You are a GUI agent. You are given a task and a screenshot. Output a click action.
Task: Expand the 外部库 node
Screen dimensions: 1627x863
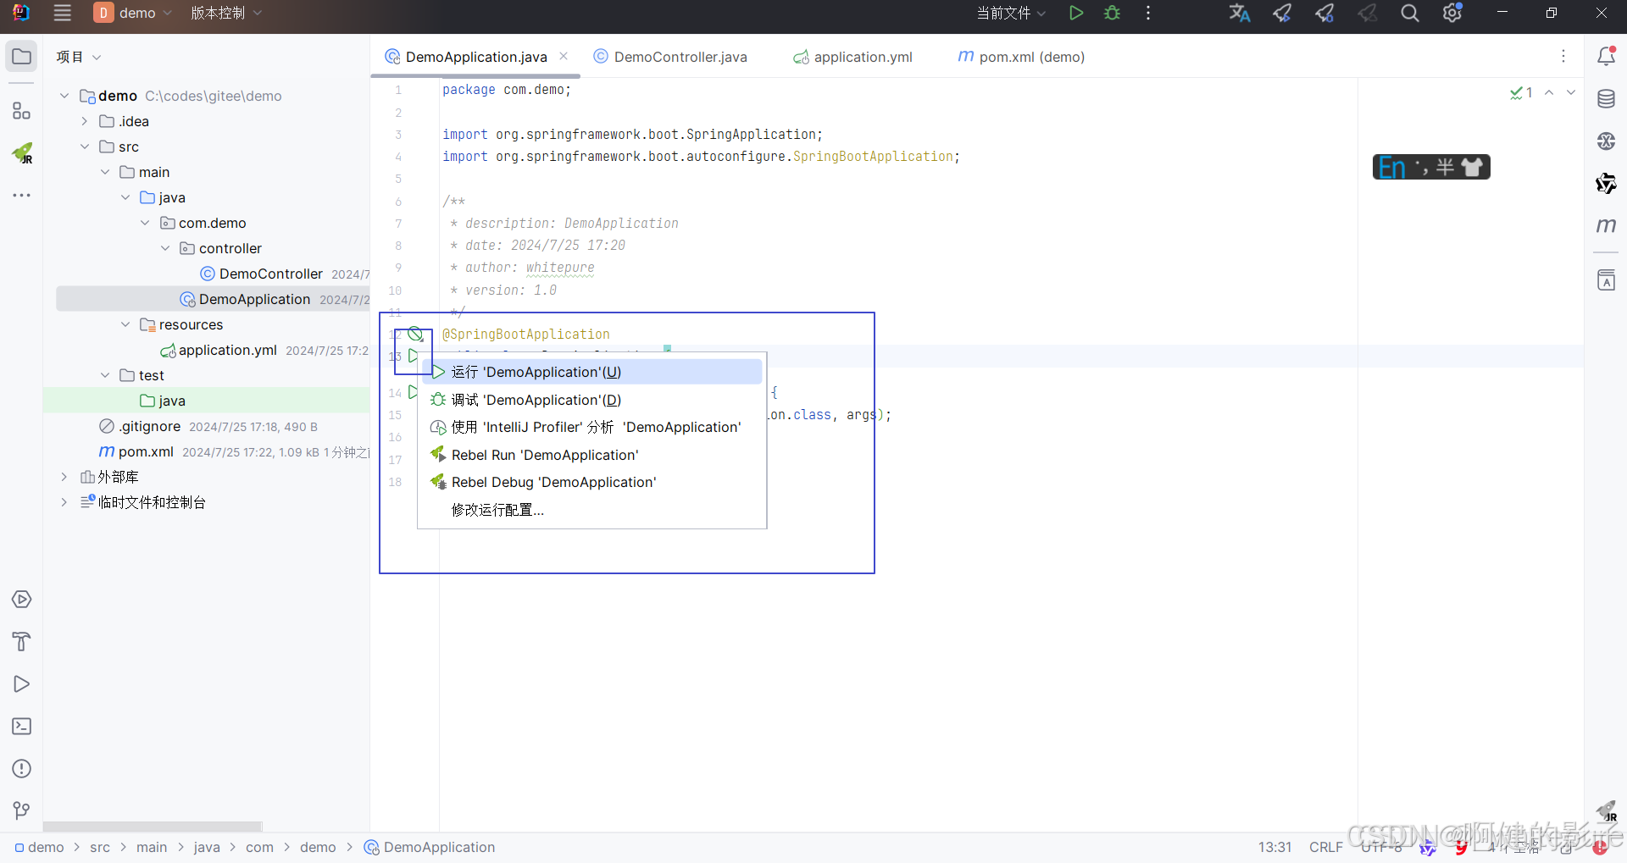[x=64, y=477]
